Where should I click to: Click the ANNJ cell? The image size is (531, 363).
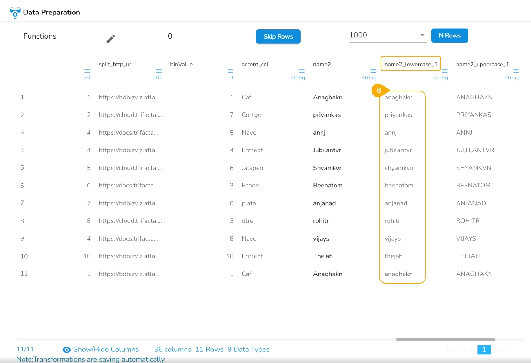(464, 133)
